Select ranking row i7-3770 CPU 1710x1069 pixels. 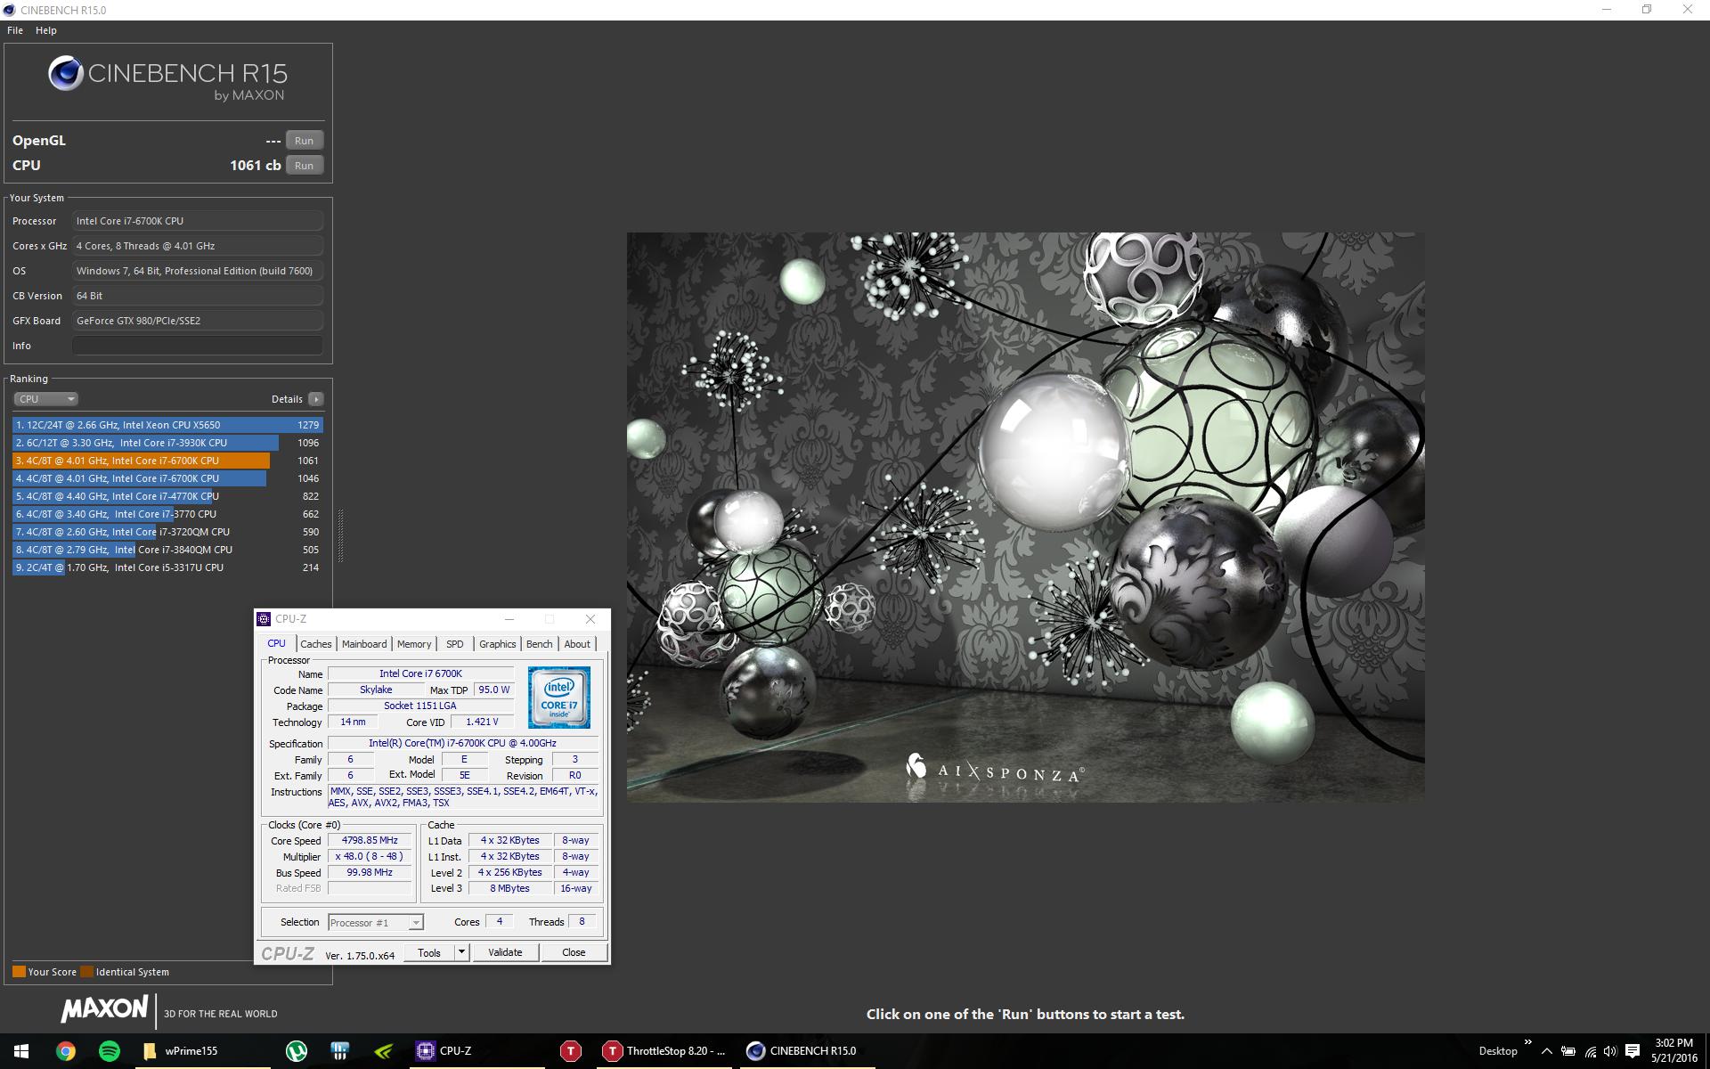167,514
